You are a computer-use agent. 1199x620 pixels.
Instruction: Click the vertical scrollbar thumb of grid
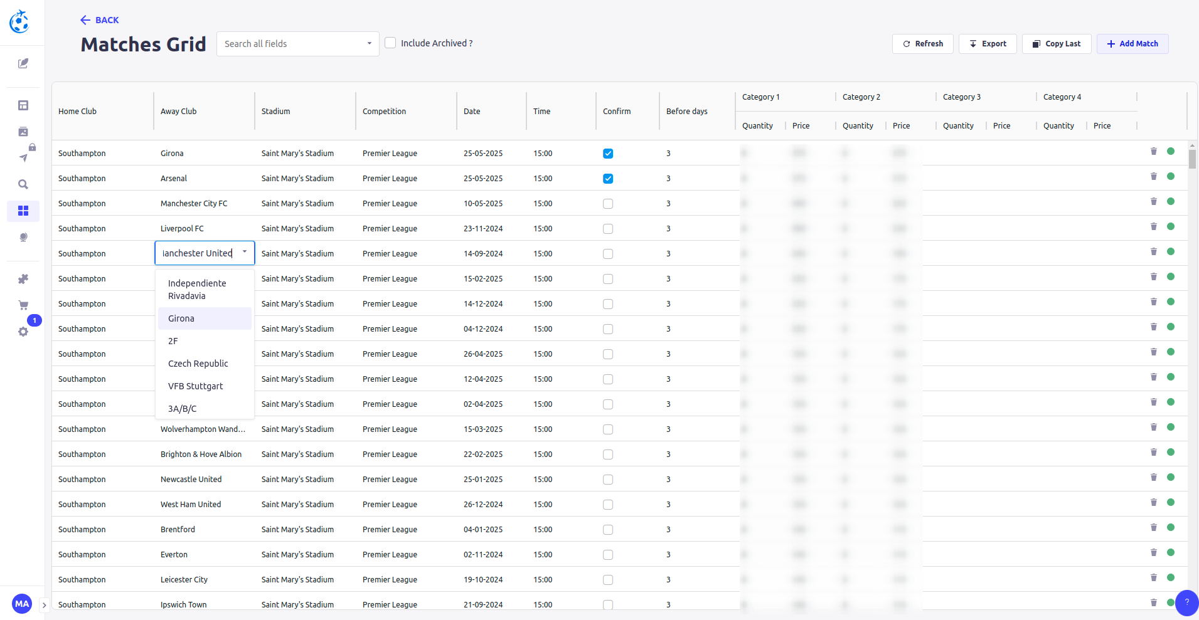pyautogui.click(x=1192, y=159)
